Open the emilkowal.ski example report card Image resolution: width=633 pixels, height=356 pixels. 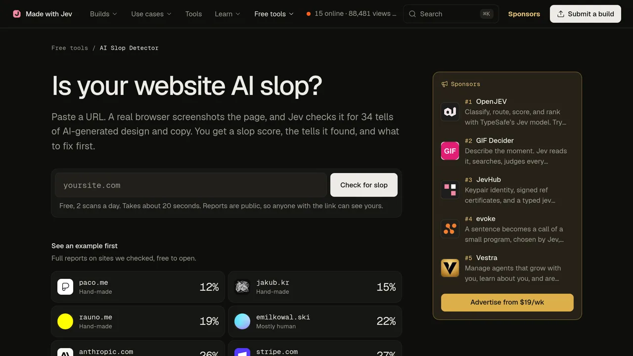point(315,321)
